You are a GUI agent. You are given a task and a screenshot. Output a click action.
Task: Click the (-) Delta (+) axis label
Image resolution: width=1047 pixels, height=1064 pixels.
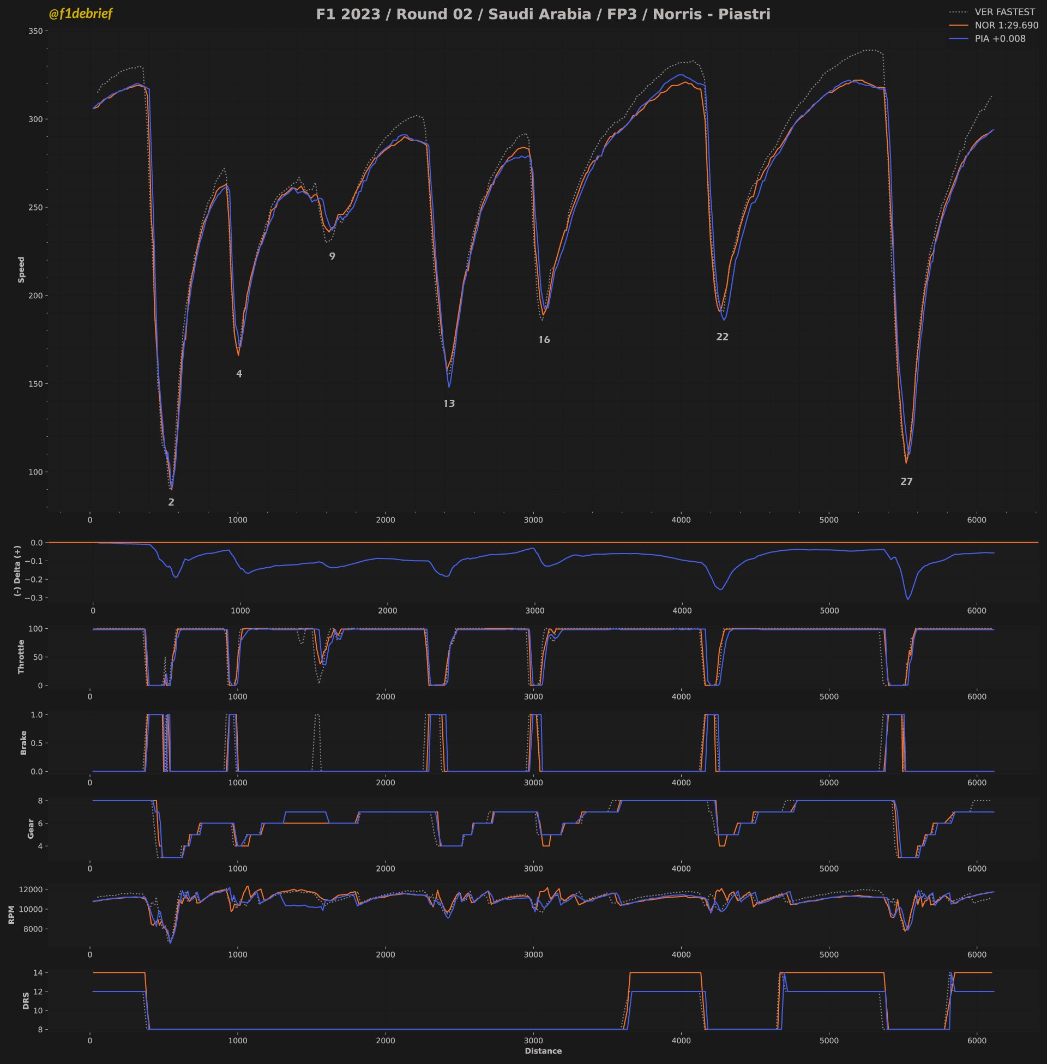click(x=17, y=570)
